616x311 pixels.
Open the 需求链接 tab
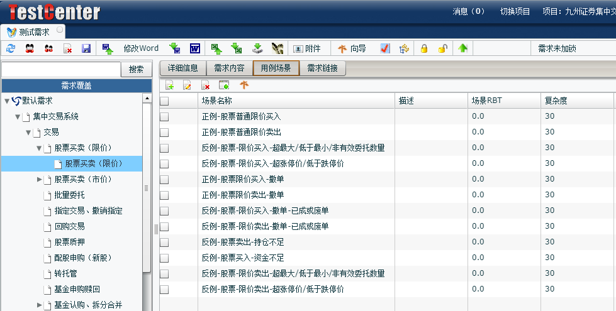click(322, 68)
